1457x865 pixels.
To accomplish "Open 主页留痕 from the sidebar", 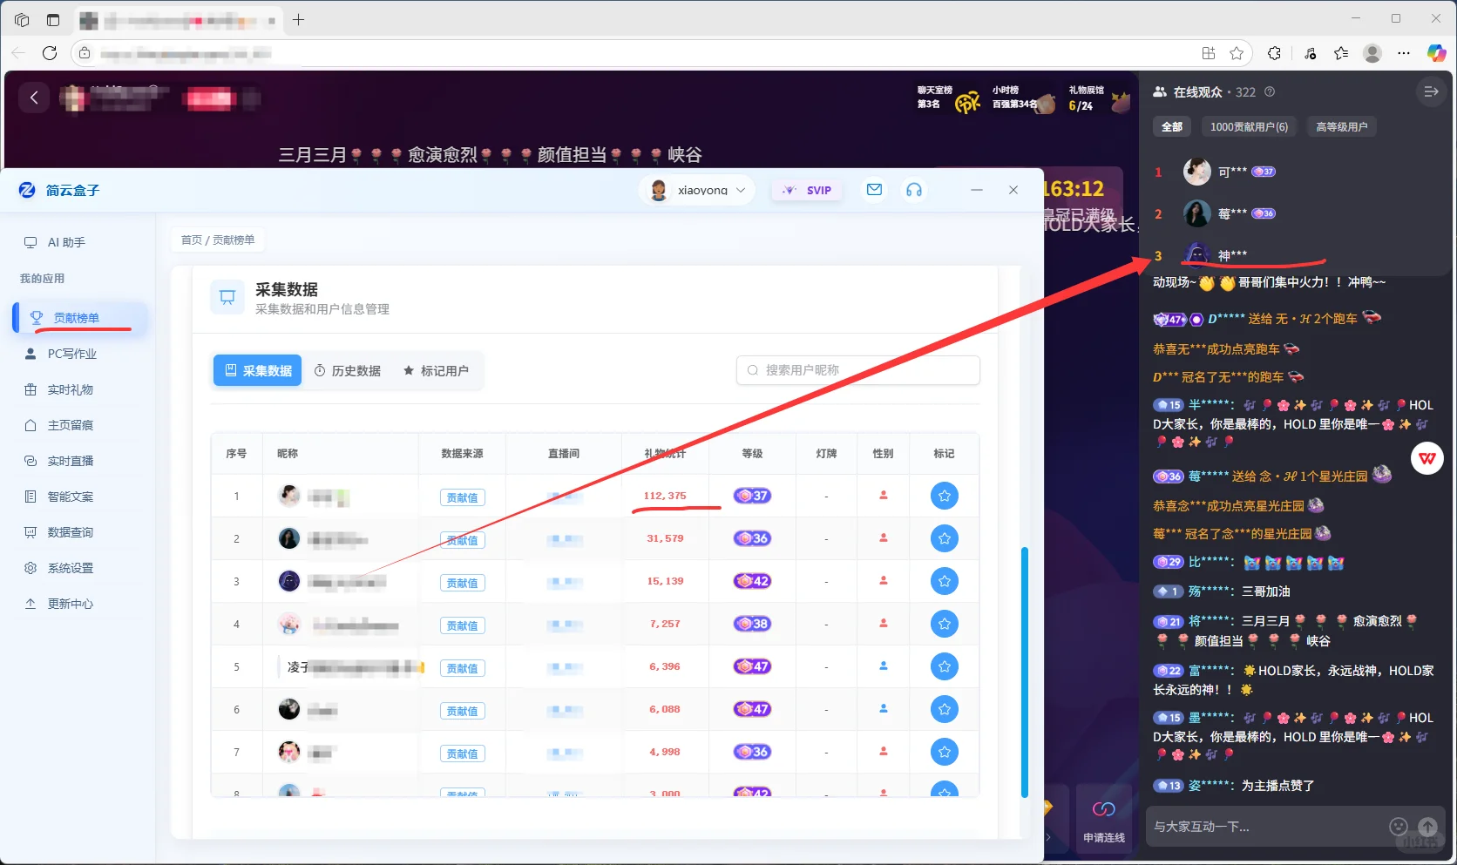I will click(x=68, y=425).
